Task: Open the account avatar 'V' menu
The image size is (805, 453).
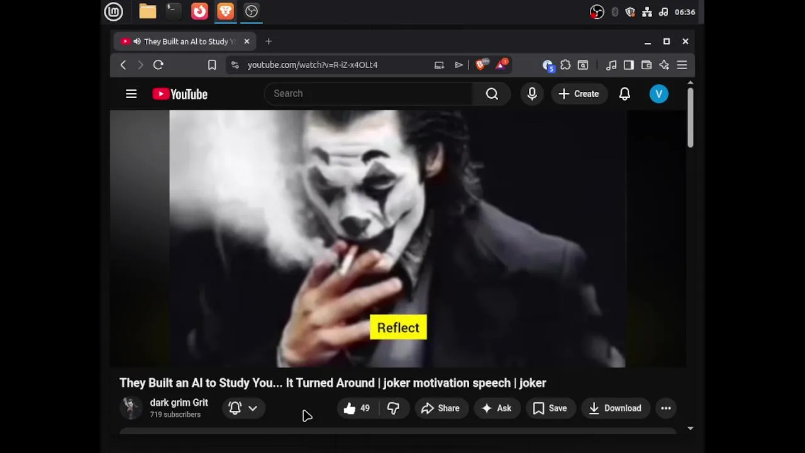Action: click(x=658, y=94)
